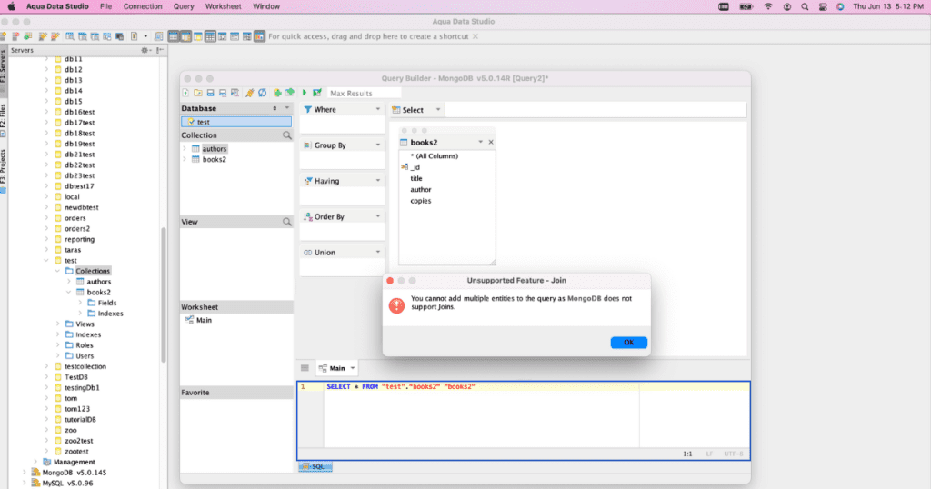This screenshot has height=489, width=931.
Task: Open the Worksheet menu
Action: tap(224, 6)
